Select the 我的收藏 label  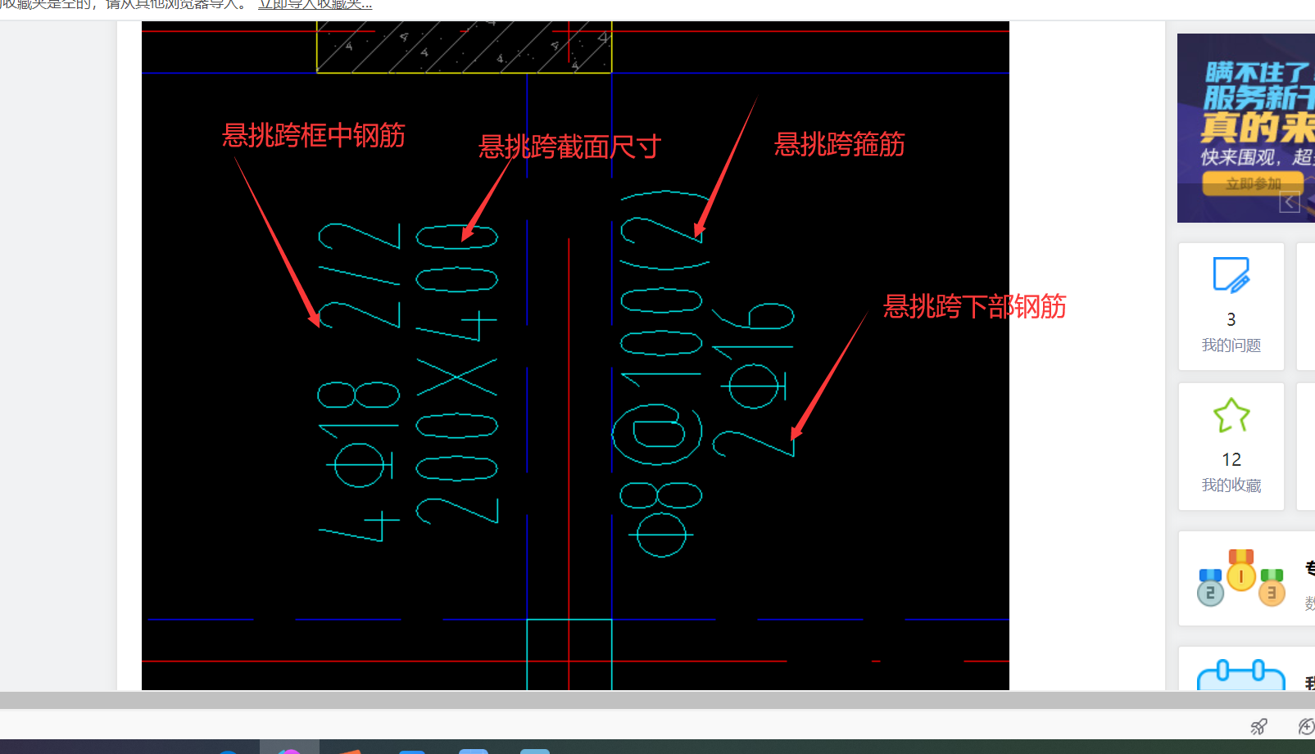click(1231, 485)
